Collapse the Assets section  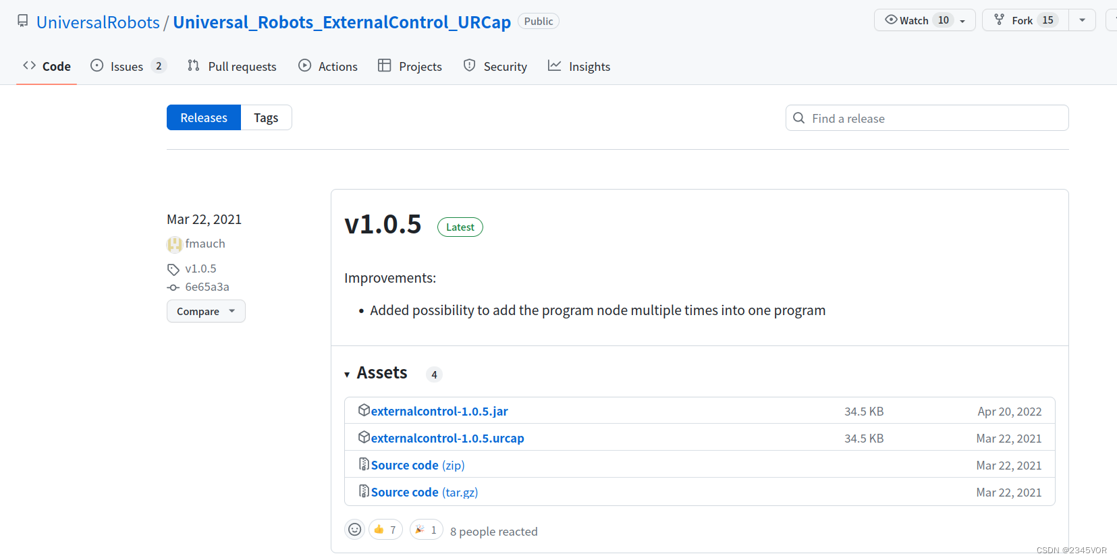347,374
